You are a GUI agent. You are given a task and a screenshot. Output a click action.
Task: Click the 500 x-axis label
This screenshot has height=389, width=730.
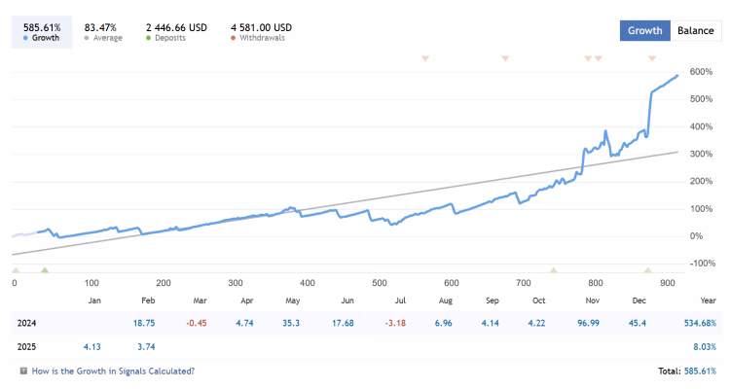tap(380, 283)
